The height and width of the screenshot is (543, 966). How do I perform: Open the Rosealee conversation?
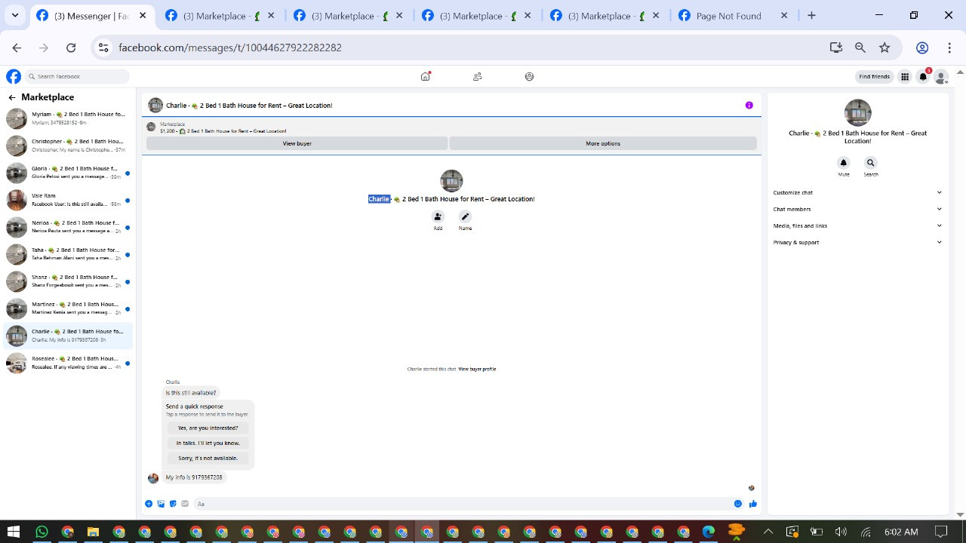pos(68,363)
